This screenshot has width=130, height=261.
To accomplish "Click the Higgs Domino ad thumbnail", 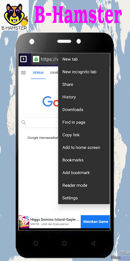I will click(x=24, y=222).
